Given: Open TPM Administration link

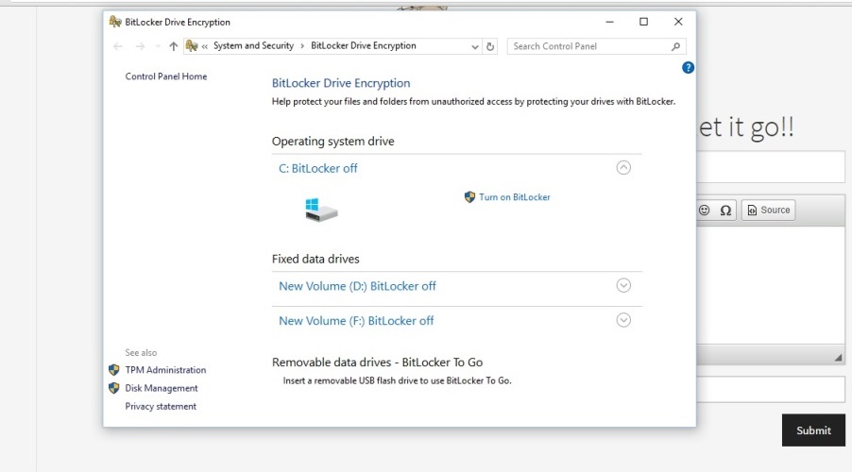Looking at the screenshot, I should (165, 370).
